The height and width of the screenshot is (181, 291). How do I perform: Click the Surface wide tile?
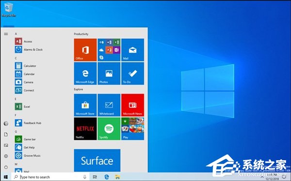click(97, 161)
